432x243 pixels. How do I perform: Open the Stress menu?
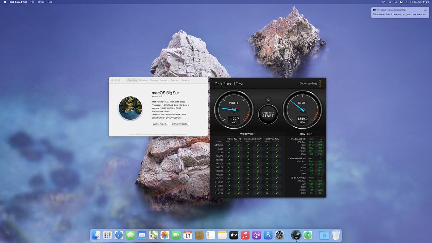pos(41,2)
